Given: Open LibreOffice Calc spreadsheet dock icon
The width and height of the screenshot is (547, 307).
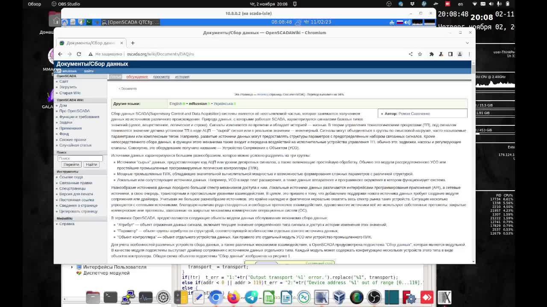Looking at the screenshot, I should click(269, 297).
